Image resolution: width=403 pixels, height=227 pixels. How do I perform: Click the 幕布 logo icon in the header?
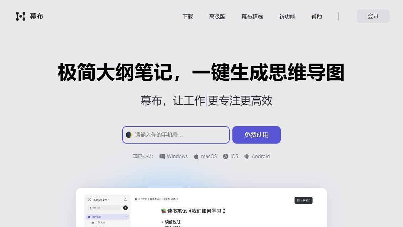(21, 16)
